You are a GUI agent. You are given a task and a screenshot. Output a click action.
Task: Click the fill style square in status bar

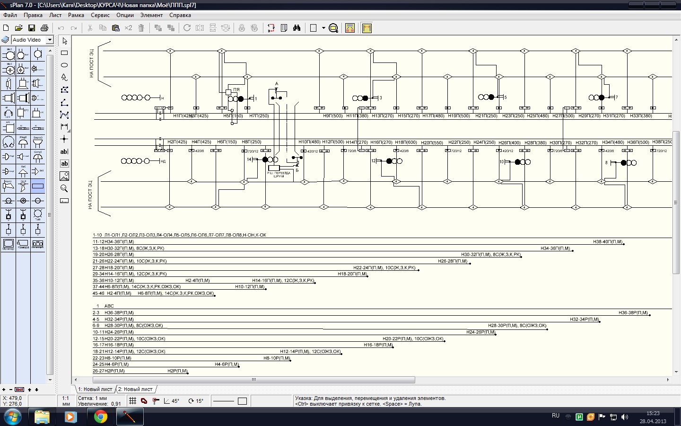(x=243, y=401)
